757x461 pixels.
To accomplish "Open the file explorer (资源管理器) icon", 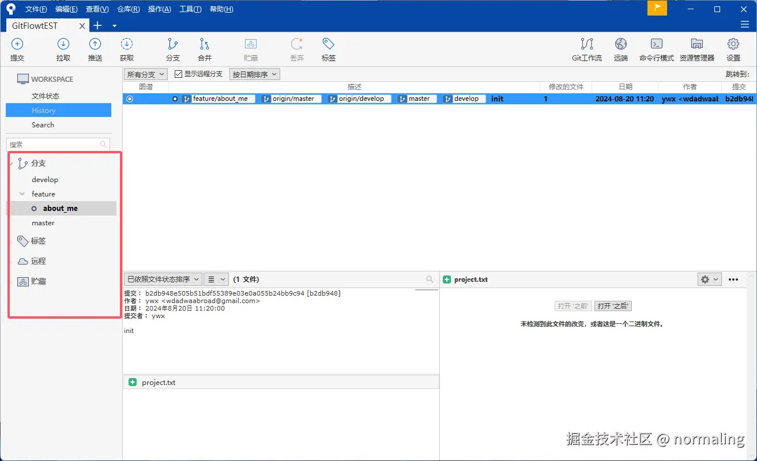I will tap(697, 44).
